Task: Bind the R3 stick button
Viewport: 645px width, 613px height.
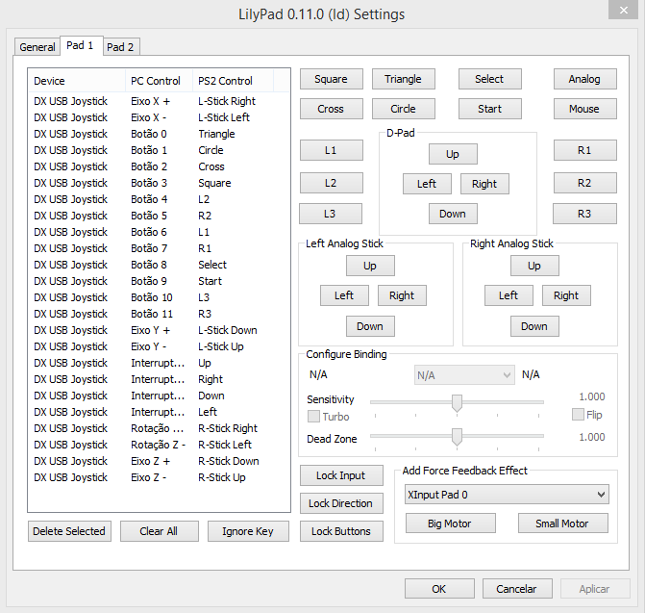Action: point(584,214)
